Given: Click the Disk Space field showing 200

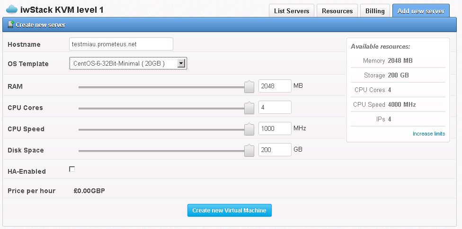Looking at the screenshot, I should 275,150.
